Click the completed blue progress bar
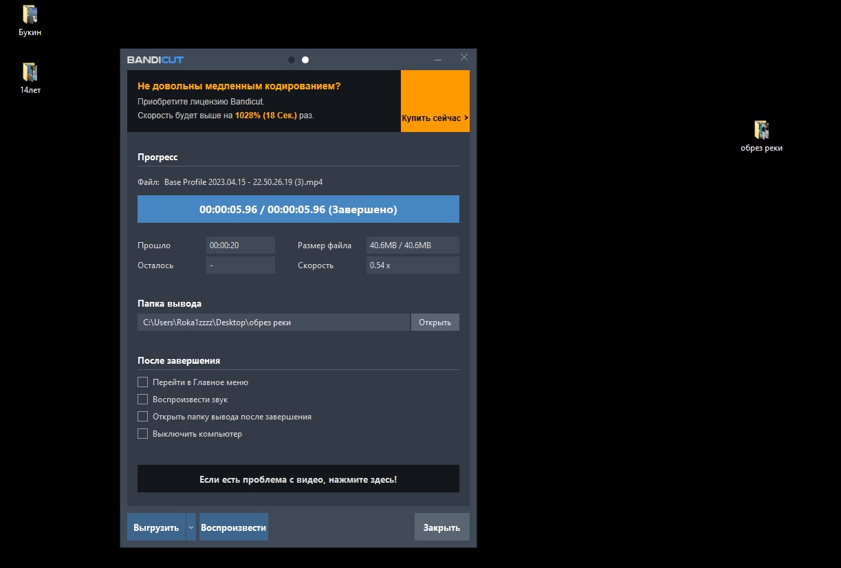Screen dimensions: 841x568 298,209
